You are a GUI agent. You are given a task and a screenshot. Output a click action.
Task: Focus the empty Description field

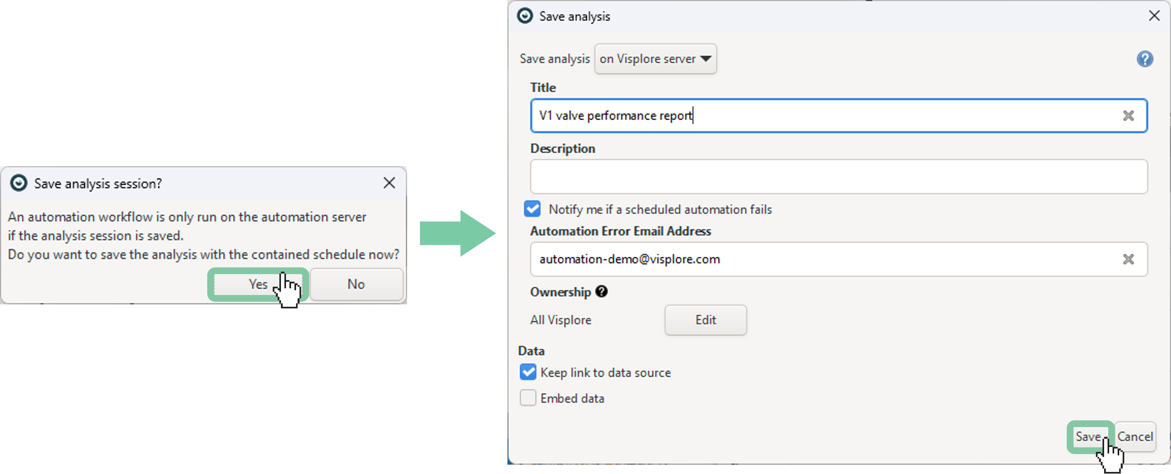tap(838, 177)
